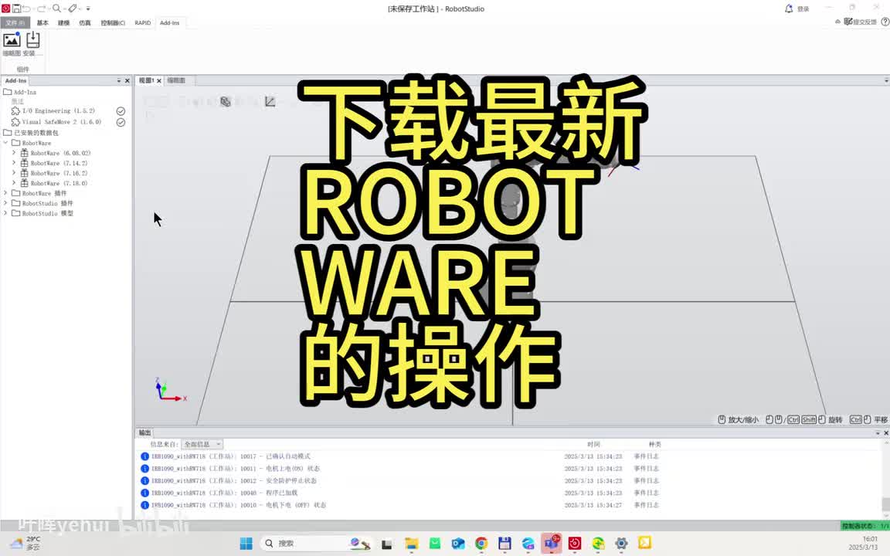Click the Save icon in quick access toolbar
890x556 pixels.
16,8
